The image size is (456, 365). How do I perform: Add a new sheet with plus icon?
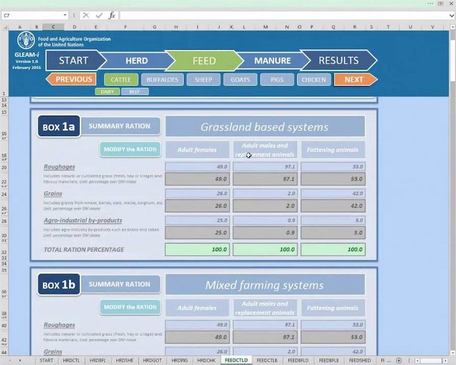(x=399, y=360)
